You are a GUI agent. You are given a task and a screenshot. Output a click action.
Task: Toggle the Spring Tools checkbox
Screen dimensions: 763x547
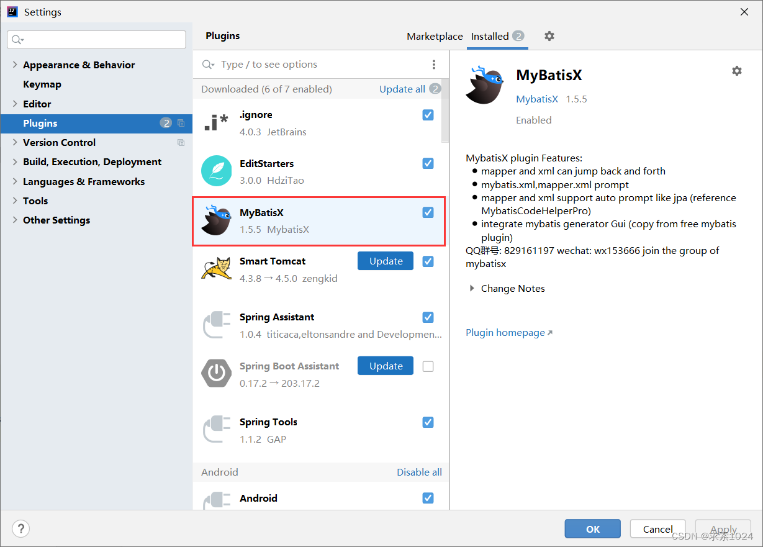coord(428,422)
